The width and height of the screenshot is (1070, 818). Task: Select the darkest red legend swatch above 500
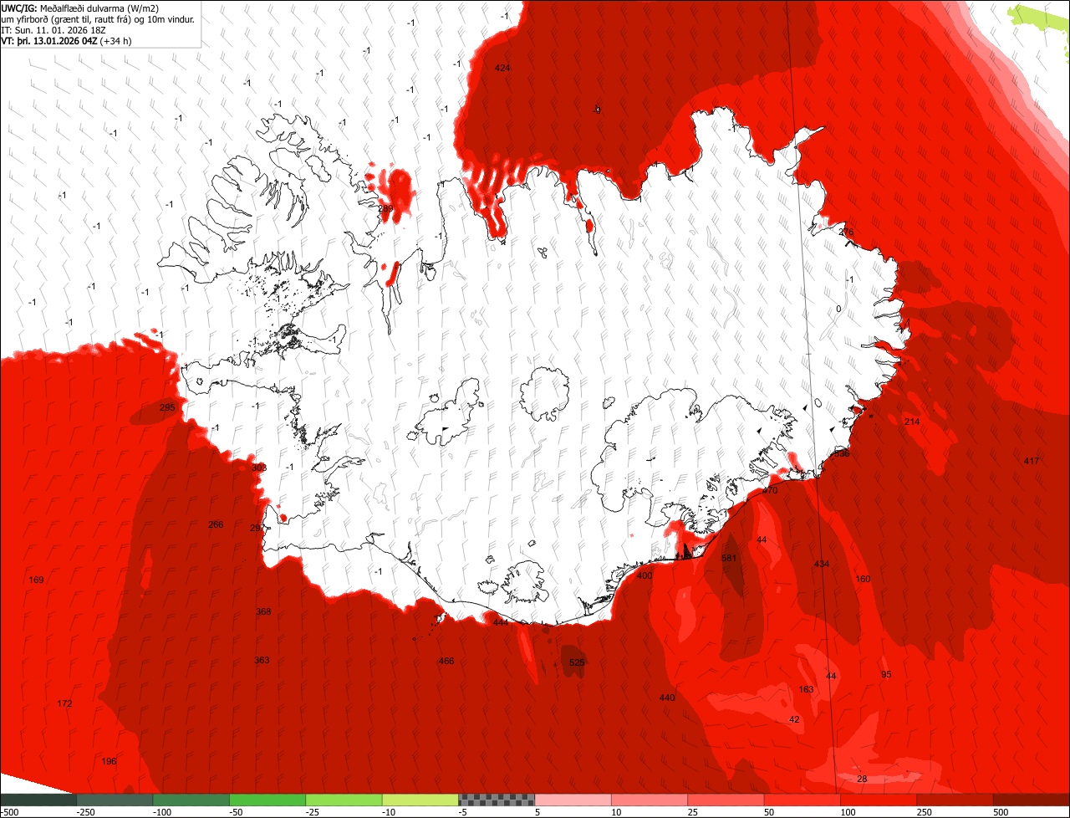[1032, 800]
